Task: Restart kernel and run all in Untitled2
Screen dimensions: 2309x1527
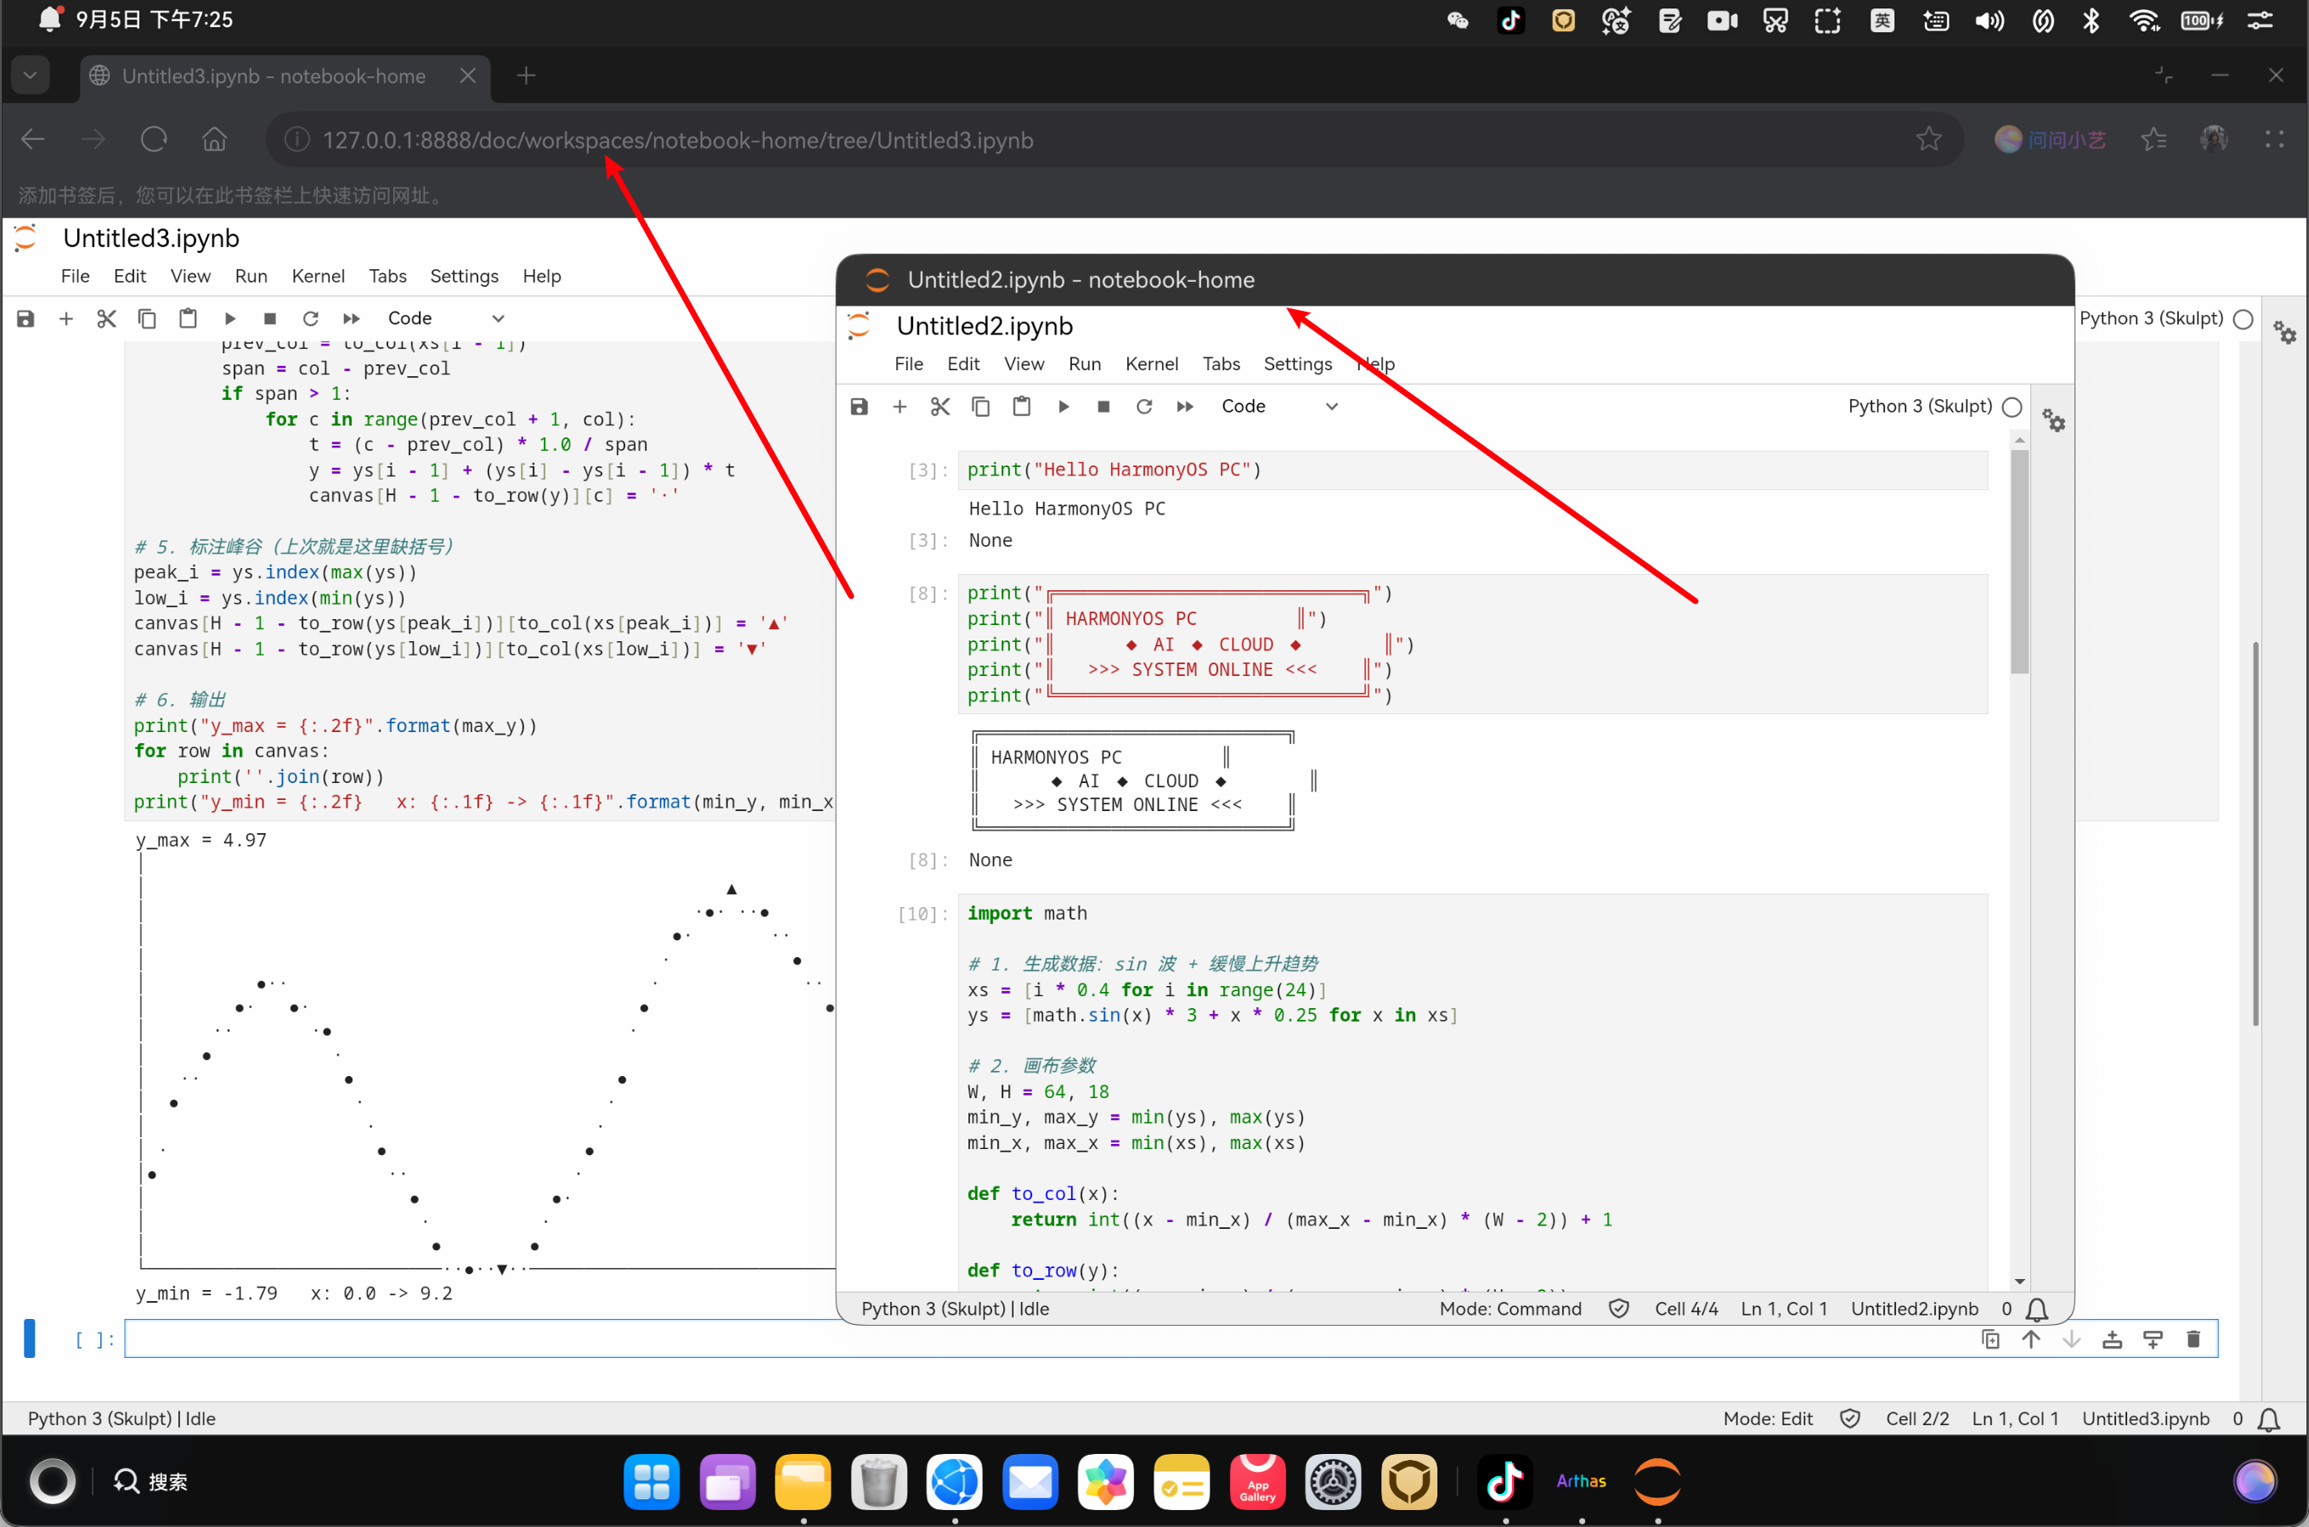Action: click(x=1185, y=406)
